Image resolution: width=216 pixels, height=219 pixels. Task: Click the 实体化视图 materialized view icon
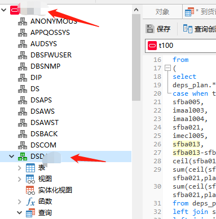tap(30, 190)
